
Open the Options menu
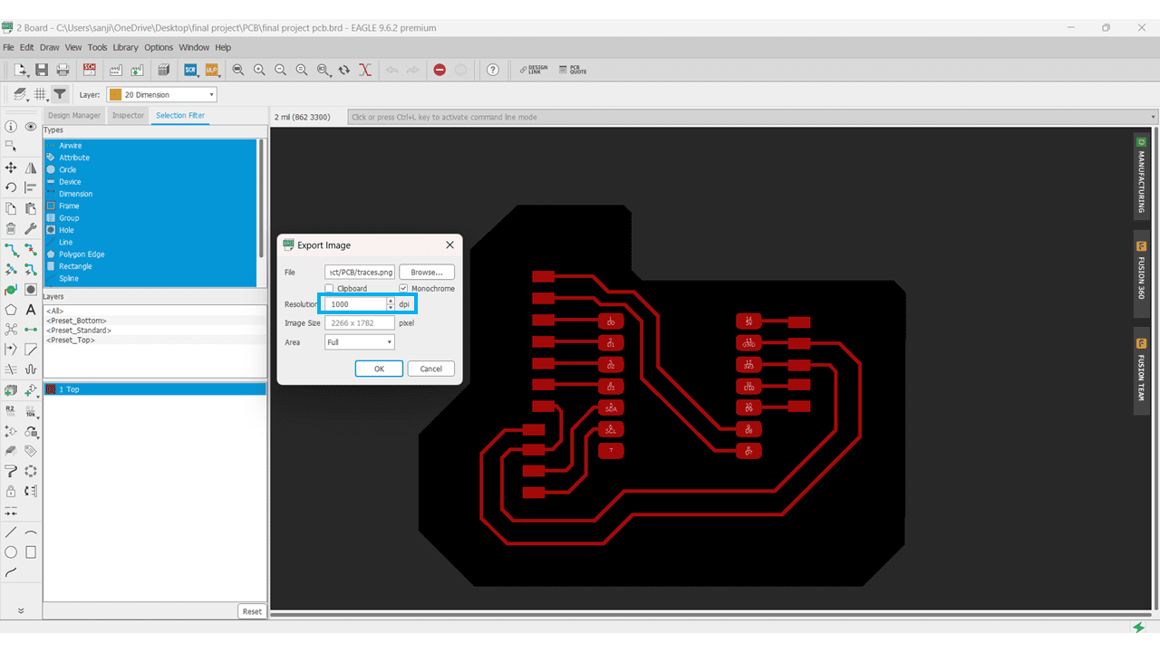click(159, 47)
